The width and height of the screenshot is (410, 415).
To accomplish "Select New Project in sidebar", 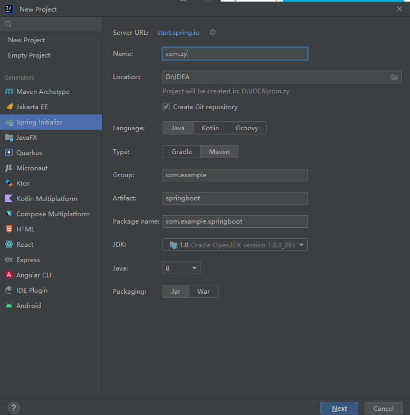I will click(x=26, y=40).
